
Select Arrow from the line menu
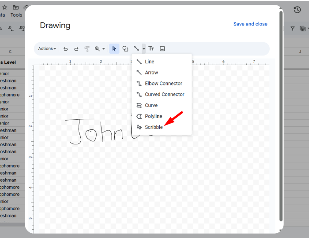[x=151, y=73]
